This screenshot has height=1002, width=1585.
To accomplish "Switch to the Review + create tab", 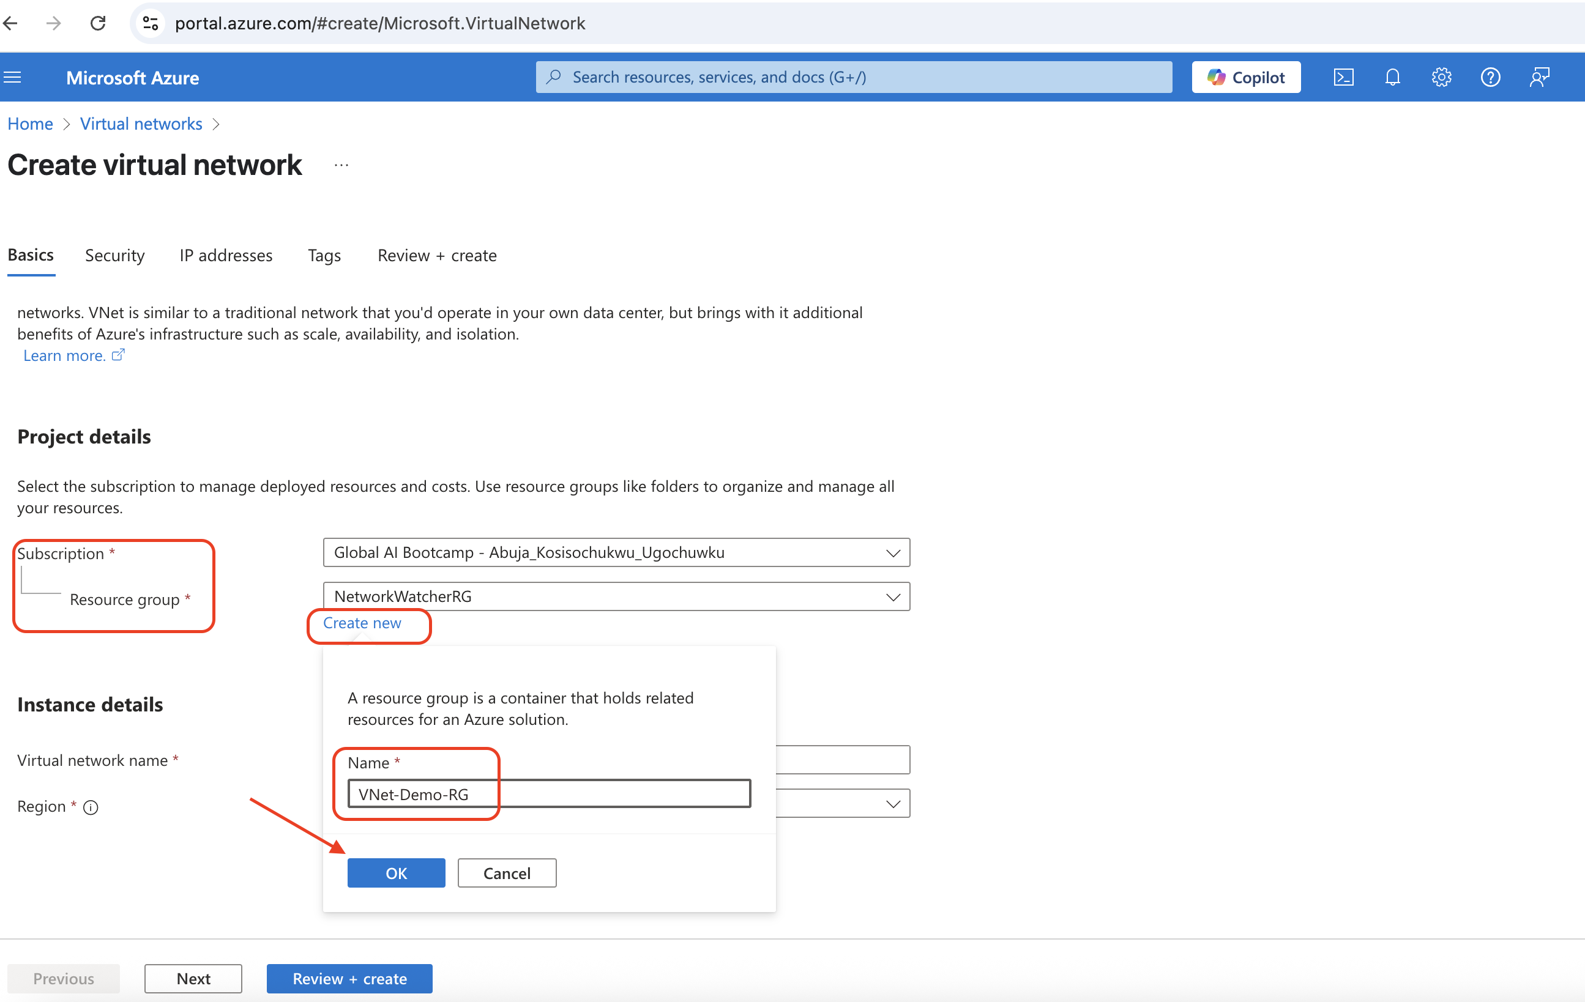I will click(437, 255).
